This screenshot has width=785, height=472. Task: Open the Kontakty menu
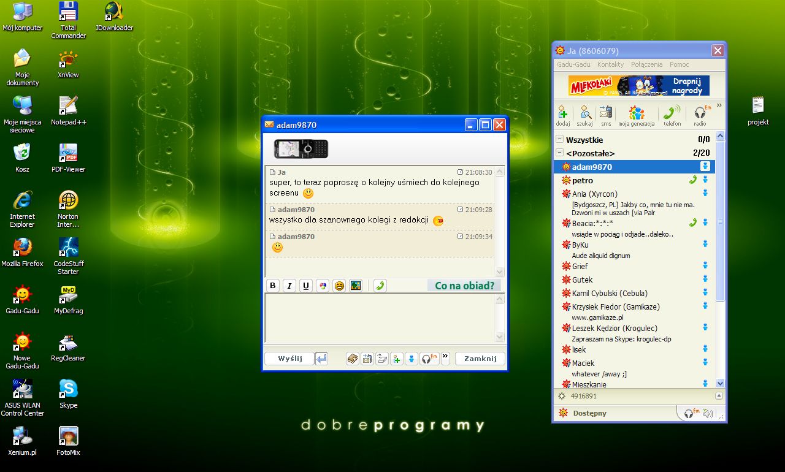[610, 64]
